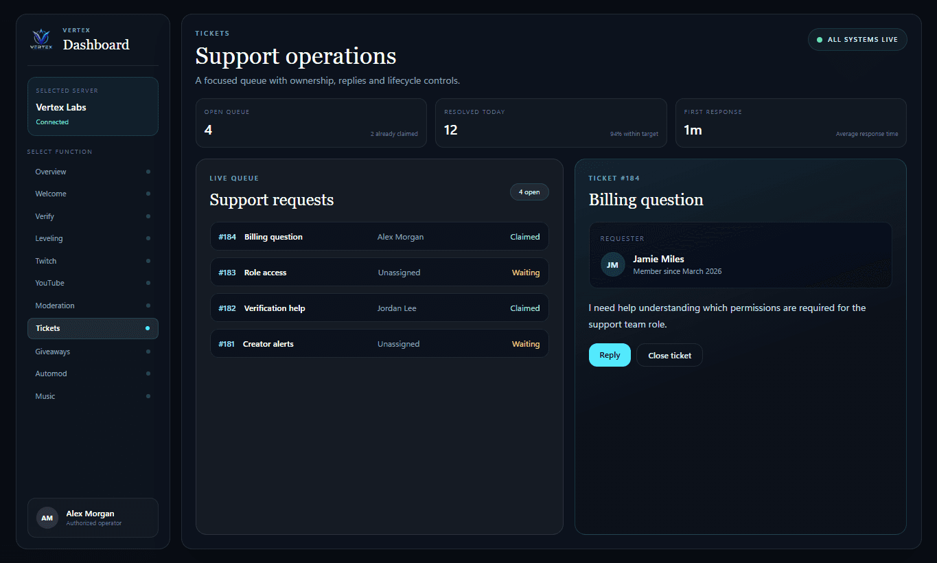Select the Vertex Labs server card
The width and height of the screenshot is (937, 563).
(x=93, y=106)
